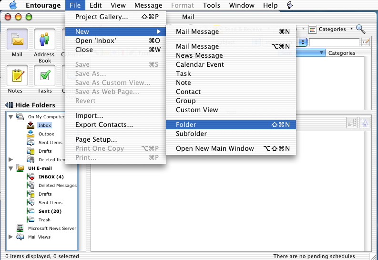The height and width of the screenshot is (260, 378).
Task: Click the UH E-mail account icon
Action: (20, 168)
